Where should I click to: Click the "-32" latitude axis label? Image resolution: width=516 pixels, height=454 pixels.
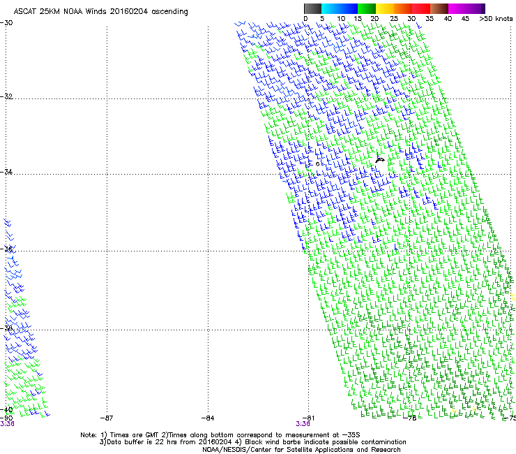tap(6, 96)
